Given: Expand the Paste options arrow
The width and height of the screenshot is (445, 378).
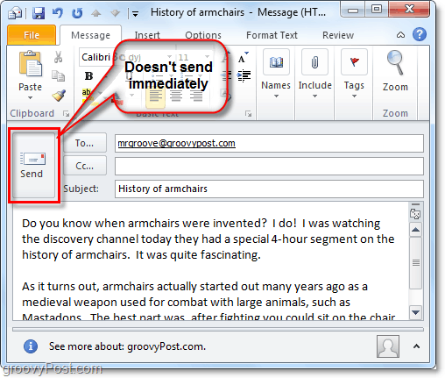Looking at the screenshot, I should tap(30, 98).
